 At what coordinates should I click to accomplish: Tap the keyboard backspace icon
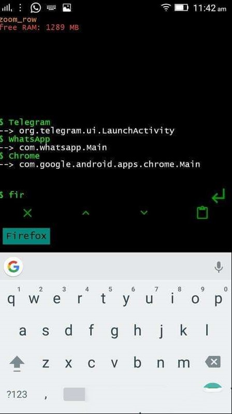click(213, 362)
